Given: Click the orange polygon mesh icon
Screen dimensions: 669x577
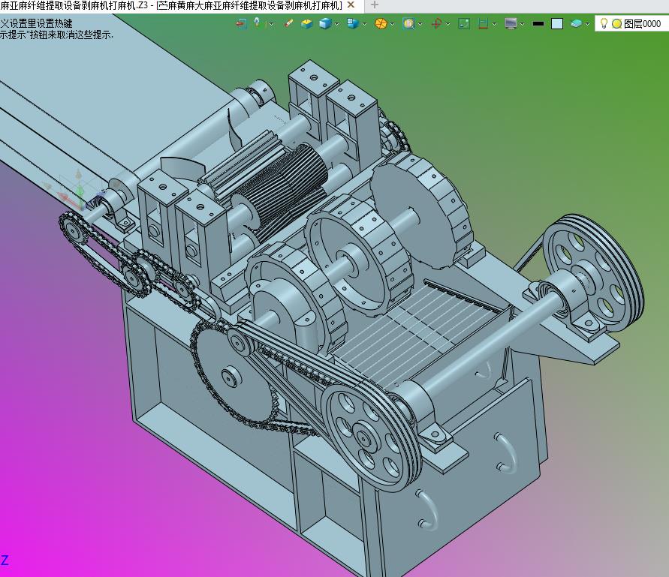Looking at the screenshot, I should [381, 23].
